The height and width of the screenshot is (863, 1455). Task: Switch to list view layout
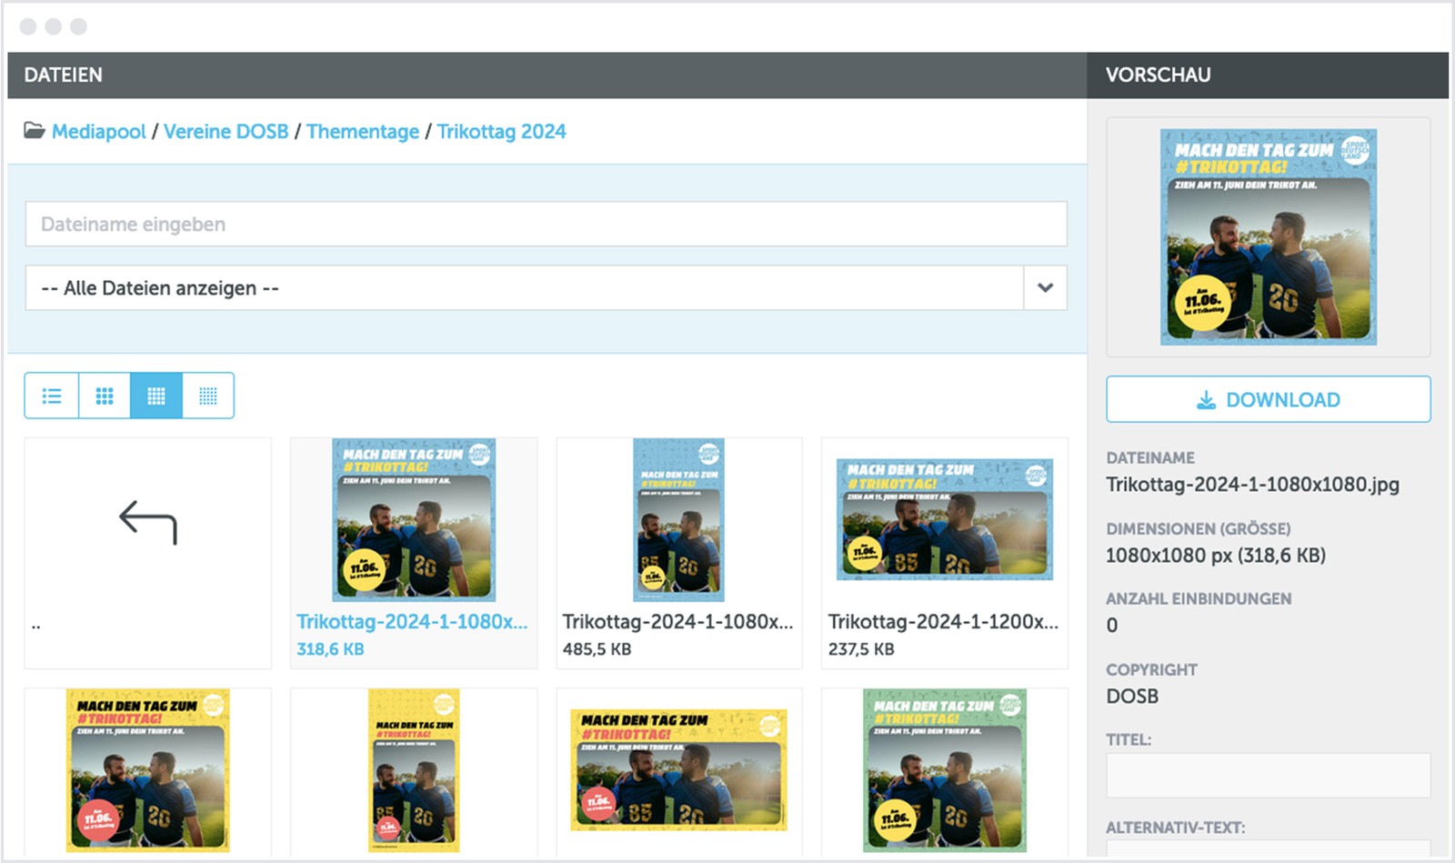tap(52, 396)
